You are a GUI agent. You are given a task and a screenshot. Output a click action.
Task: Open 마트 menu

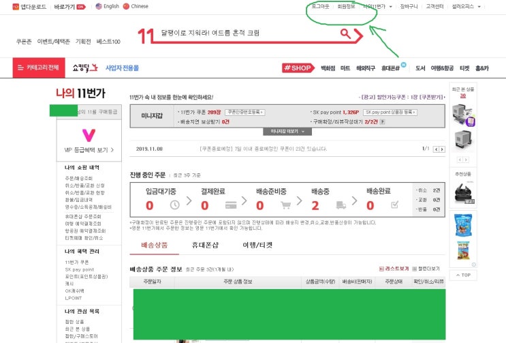coord(345,68)
